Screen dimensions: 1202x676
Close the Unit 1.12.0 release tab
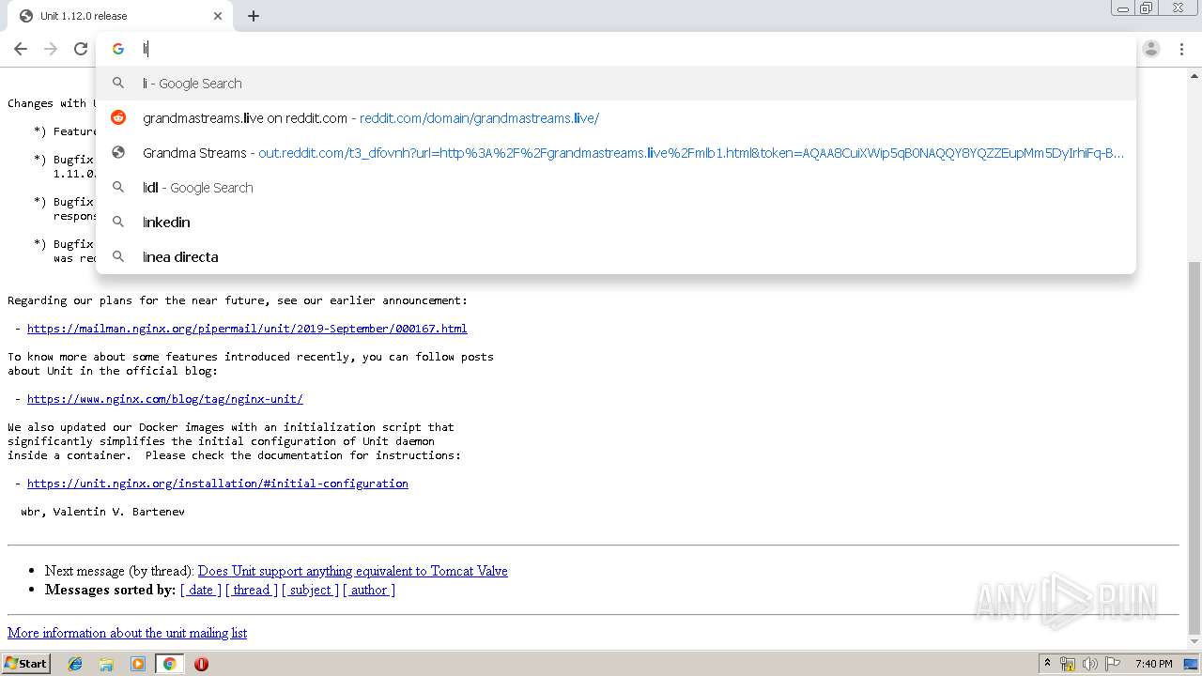click(218, 16)
